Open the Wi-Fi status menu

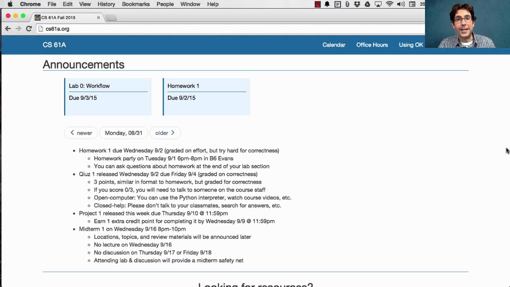(390, 4)
